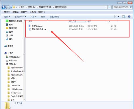Click the 刻录 button
This screenshot has height=109, width=134.
(43, 17)
